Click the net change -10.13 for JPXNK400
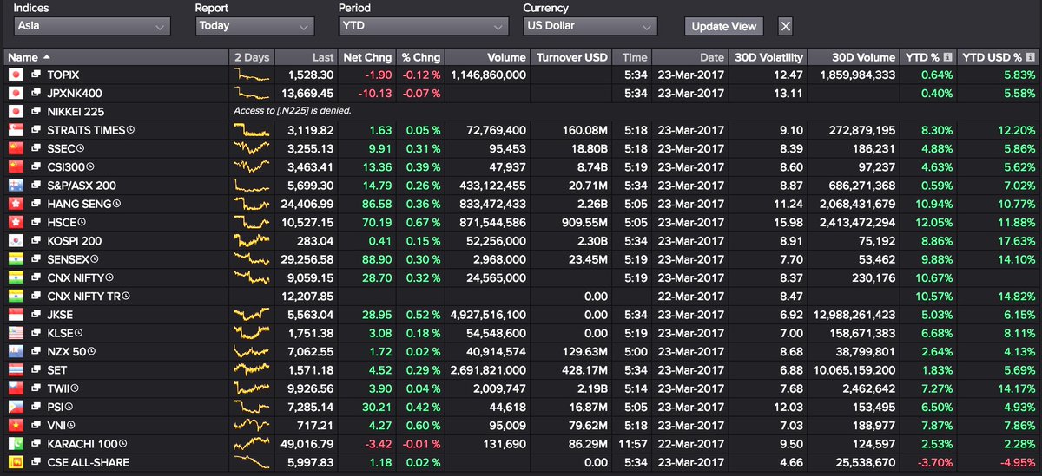 pos(373,94)
